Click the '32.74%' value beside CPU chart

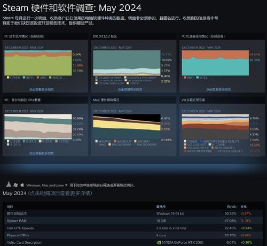pos(78,129)
